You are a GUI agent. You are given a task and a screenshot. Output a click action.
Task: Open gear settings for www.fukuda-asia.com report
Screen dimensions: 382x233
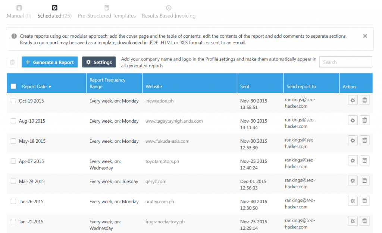point(353,140)
